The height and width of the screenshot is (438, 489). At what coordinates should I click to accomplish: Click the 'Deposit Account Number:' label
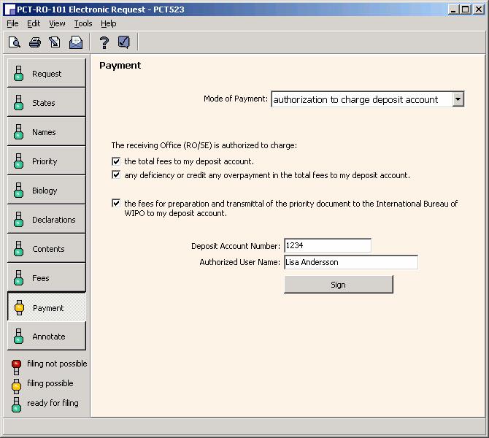[x=236, y=246]
